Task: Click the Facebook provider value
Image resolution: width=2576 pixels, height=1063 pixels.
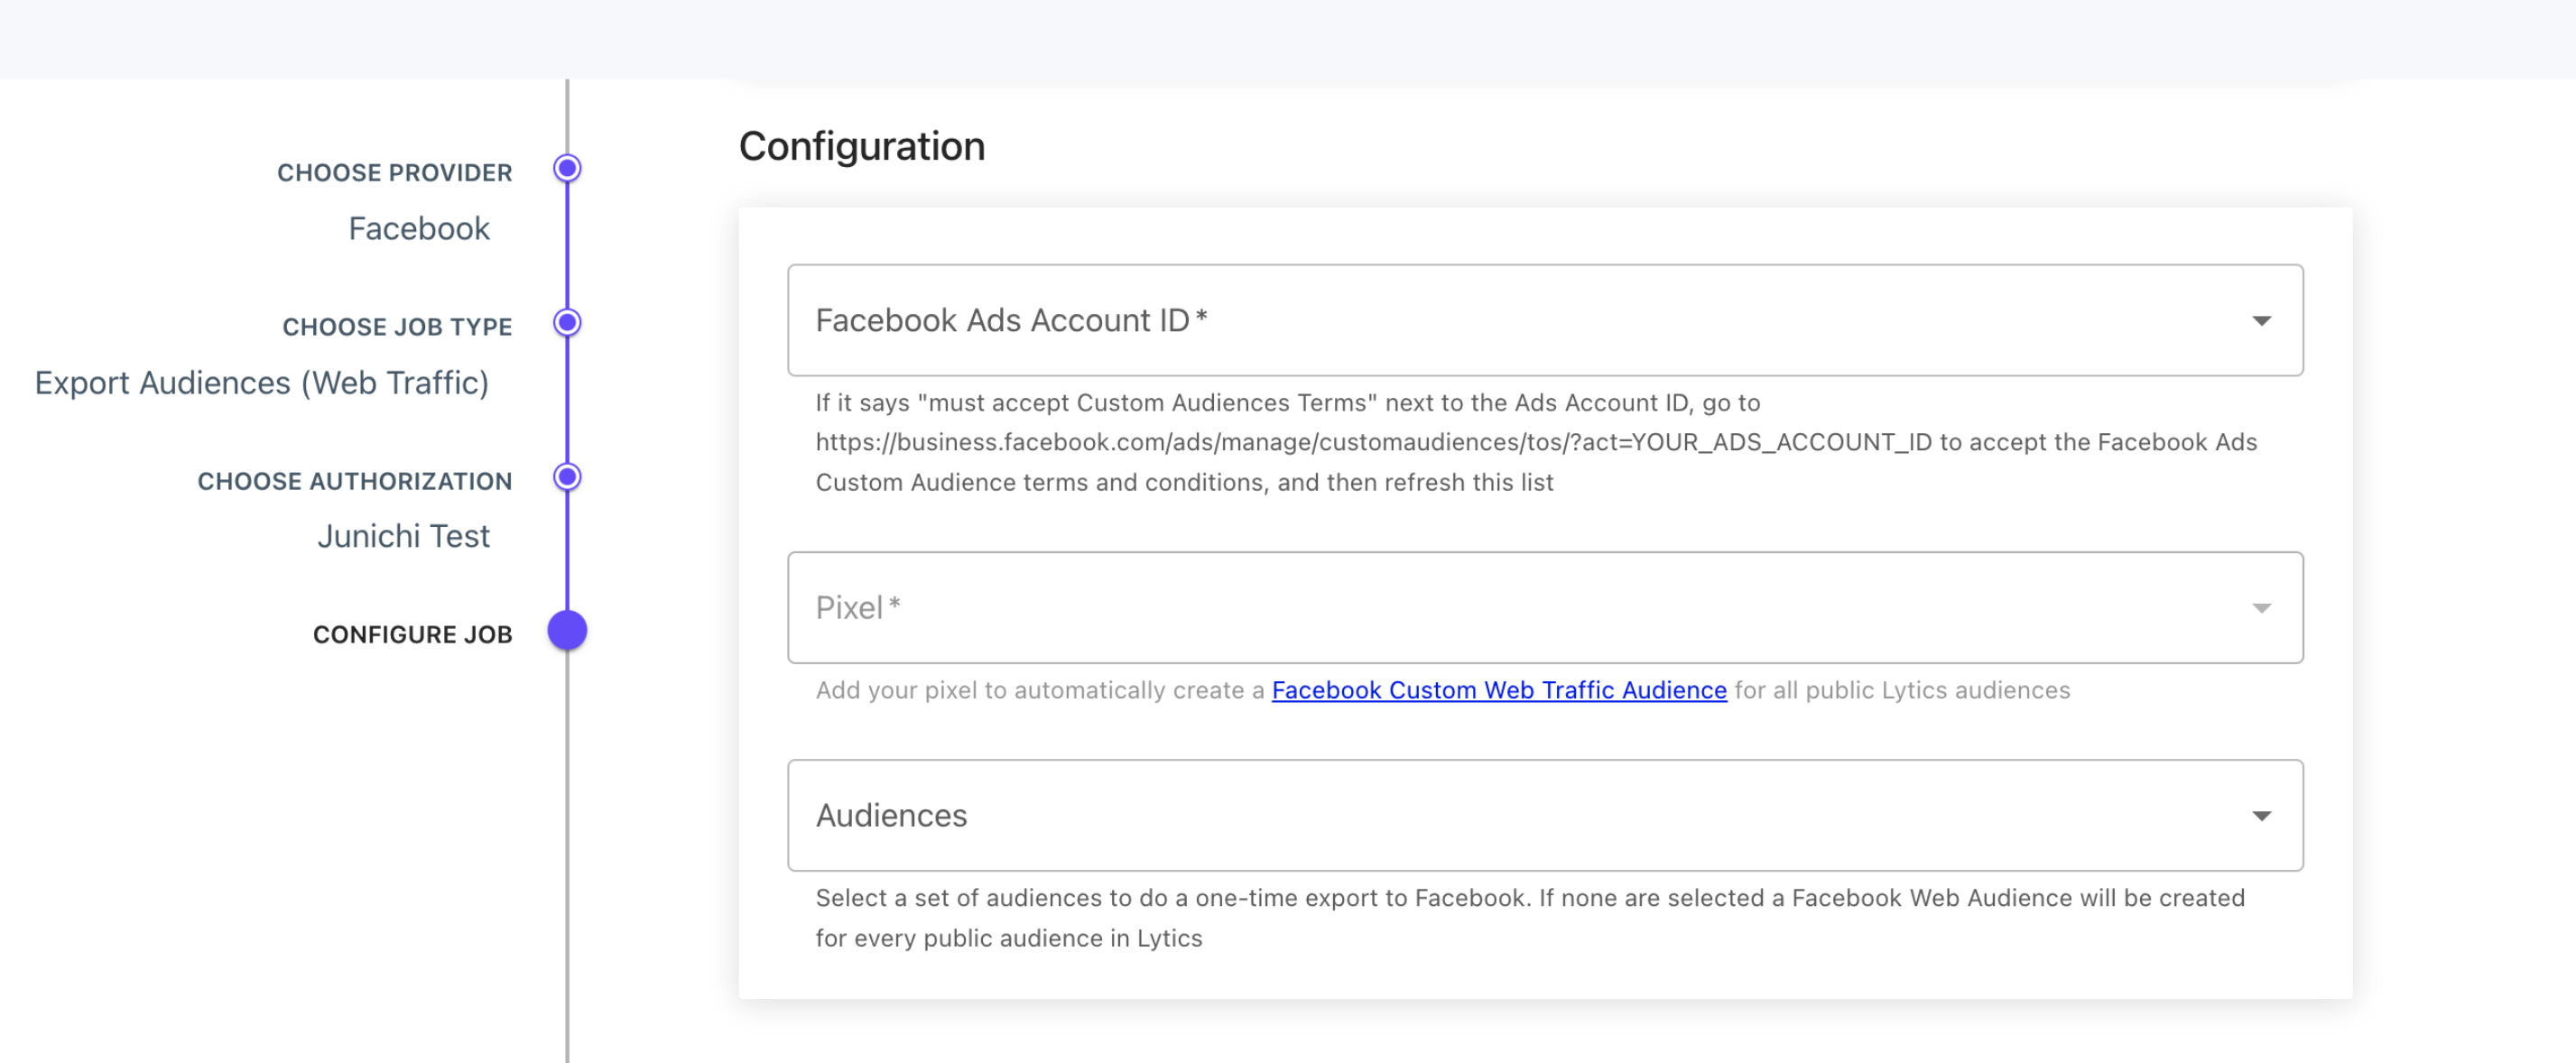Action: click(x=419, y=228)
